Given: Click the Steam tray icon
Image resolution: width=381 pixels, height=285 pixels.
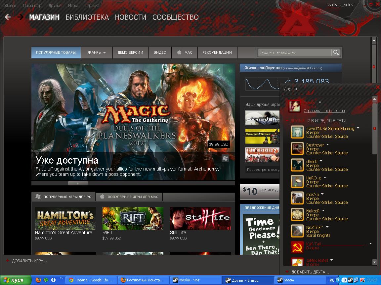Looking at the screenshot, I should point(350,280).
